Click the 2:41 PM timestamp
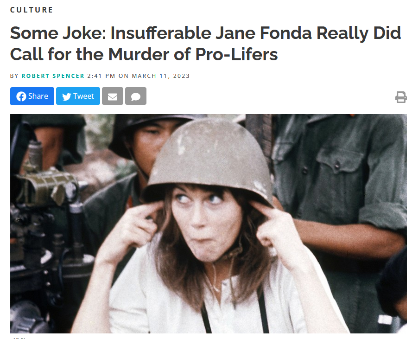The width and height of the screenshot is (412, 339). pyautogui.click(x=101, y=76)
